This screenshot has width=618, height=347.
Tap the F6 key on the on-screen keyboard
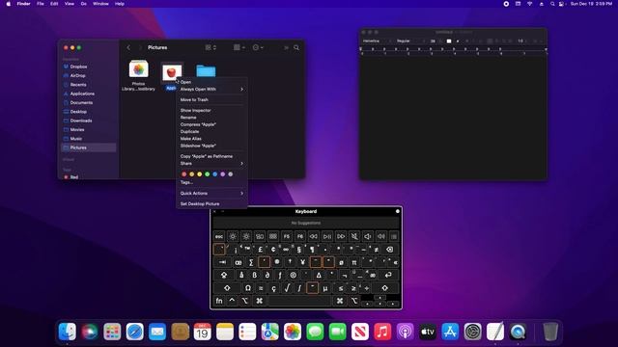click(300, 236)
